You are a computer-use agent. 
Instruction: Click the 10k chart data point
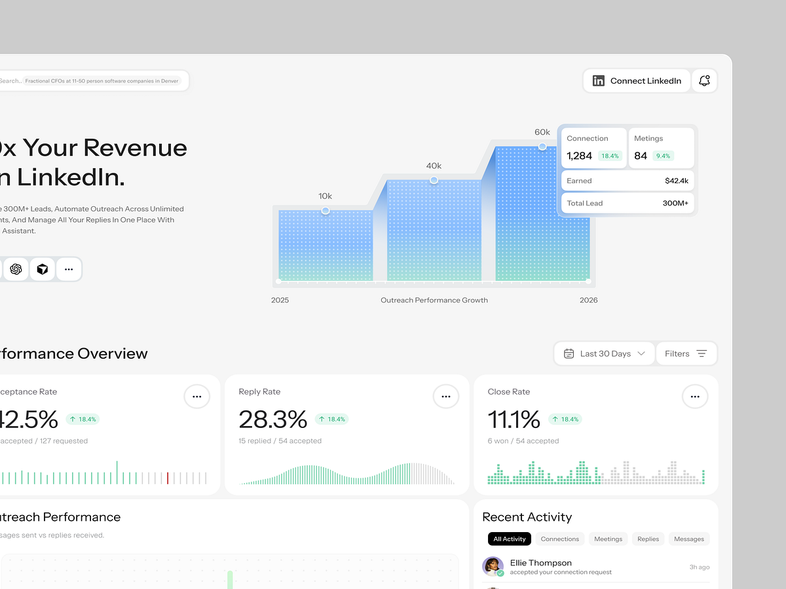coord(326,210)
